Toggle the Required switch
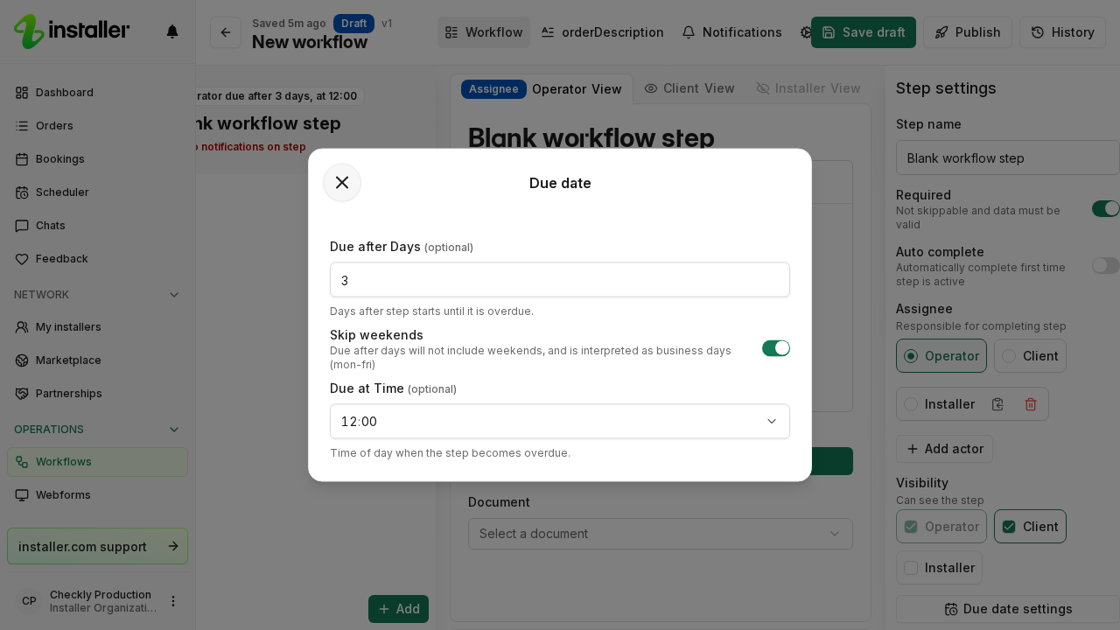The image size is (1120, 630). tap(1106, 208)
